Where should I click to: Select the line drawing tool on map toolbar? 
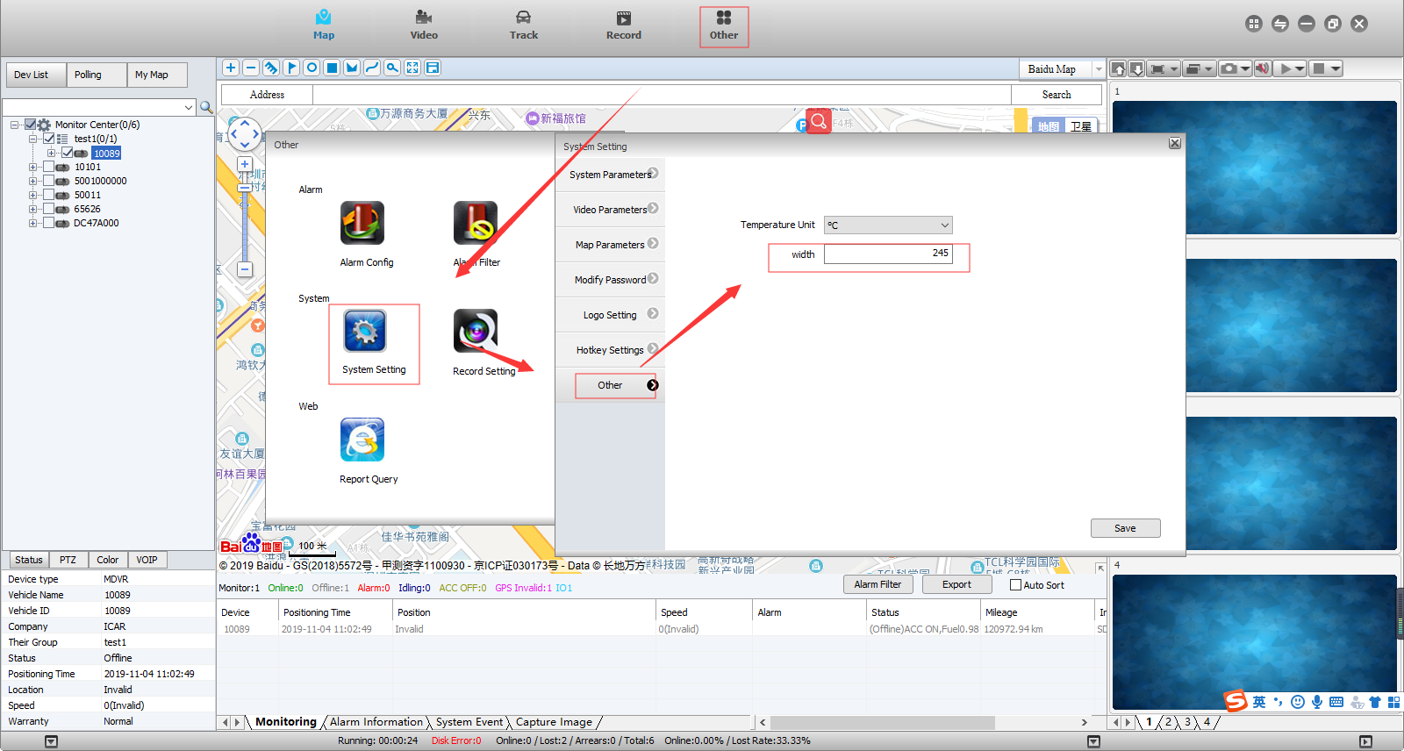372,68
